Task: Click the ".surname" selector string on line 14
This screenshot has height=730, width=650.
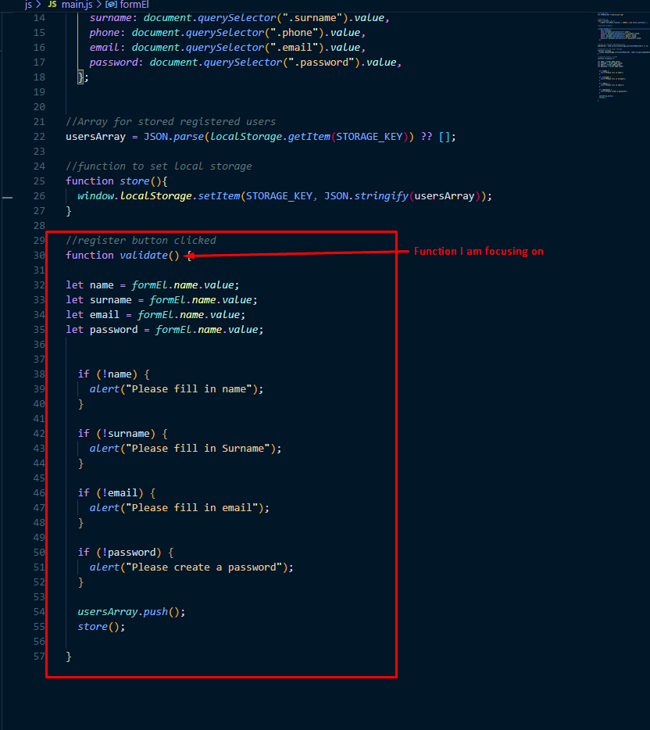Action: (x=312, y=18)
